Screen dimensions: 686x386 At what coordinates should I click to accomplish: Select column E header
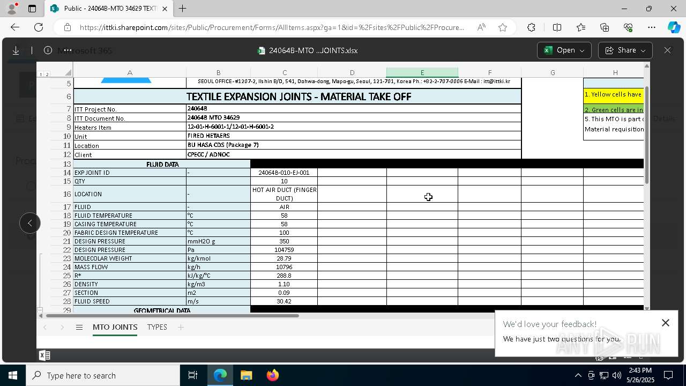(x=422, y=72)
